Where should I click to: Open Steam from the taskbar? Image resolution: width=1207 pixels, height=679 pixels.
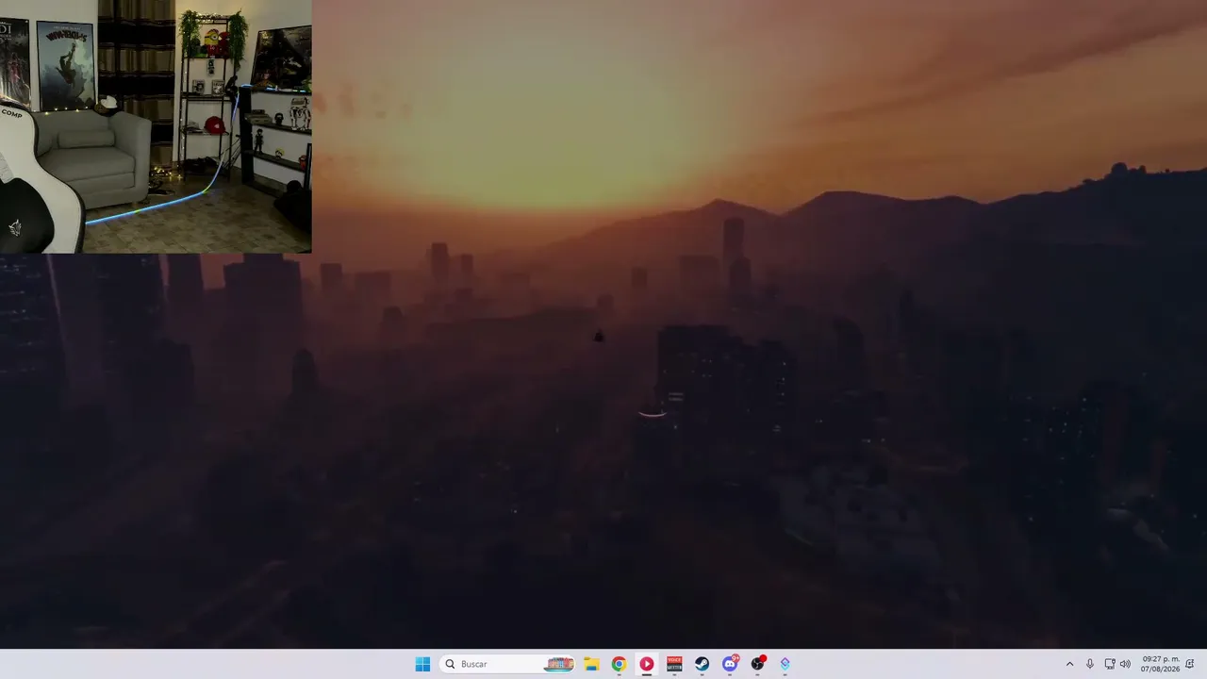coord(703,664)
